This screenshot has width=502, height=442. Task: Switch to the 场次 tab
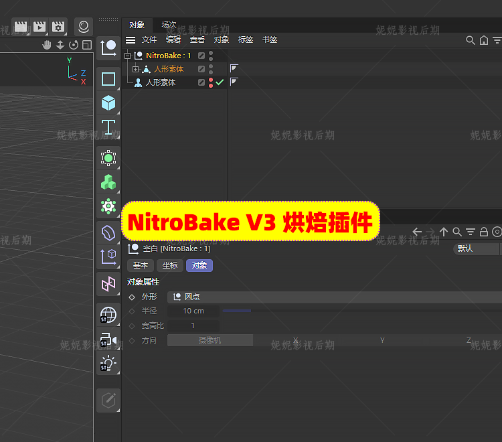tap(169, 25)
